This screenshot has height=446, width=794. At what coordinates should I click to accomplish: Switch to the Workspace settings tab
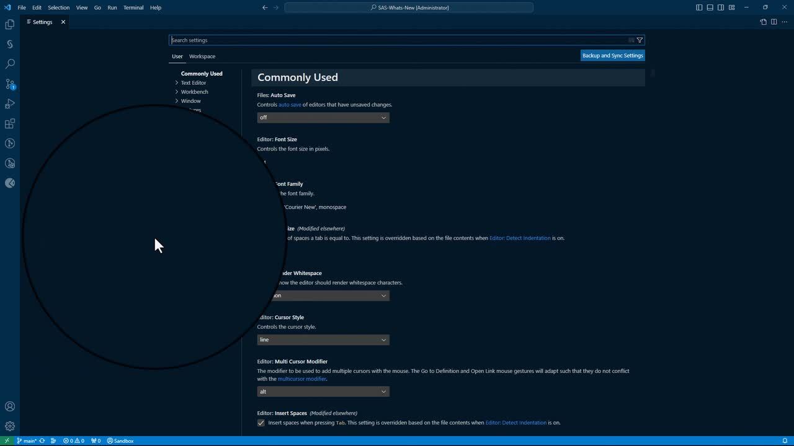click(202, 56)
